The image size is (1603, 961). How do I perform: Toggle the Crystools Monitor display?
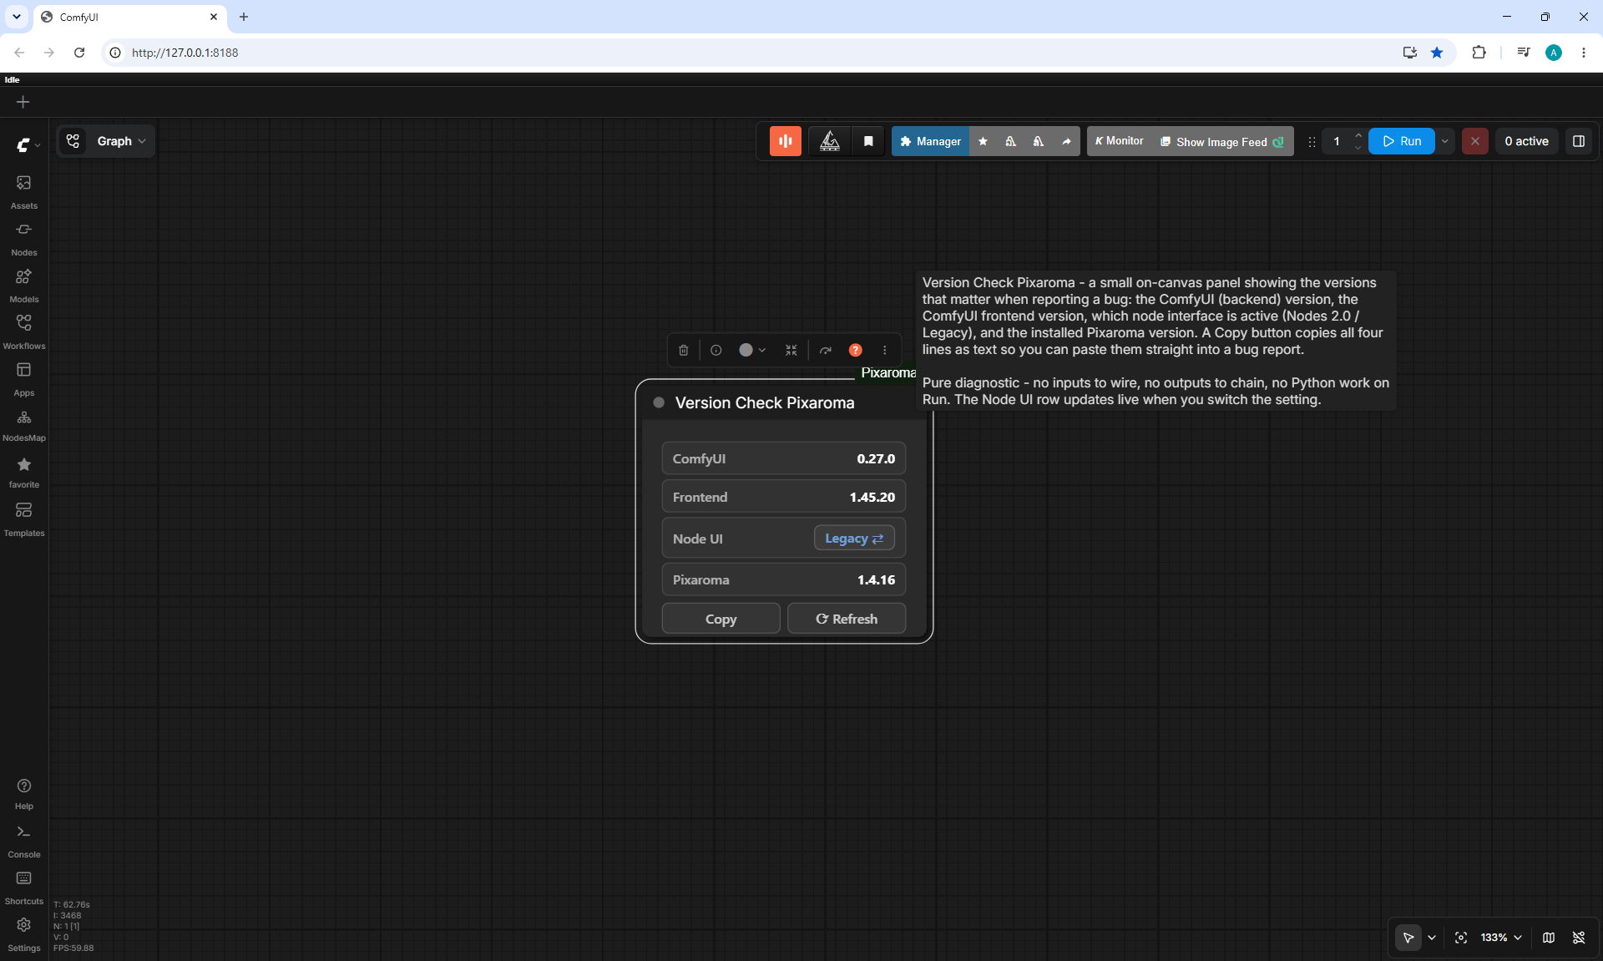(x=1119, y=141)
